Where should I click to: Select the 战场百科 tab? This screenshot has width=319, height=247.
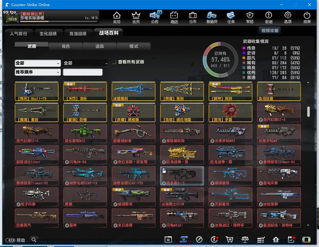point(109,33)
